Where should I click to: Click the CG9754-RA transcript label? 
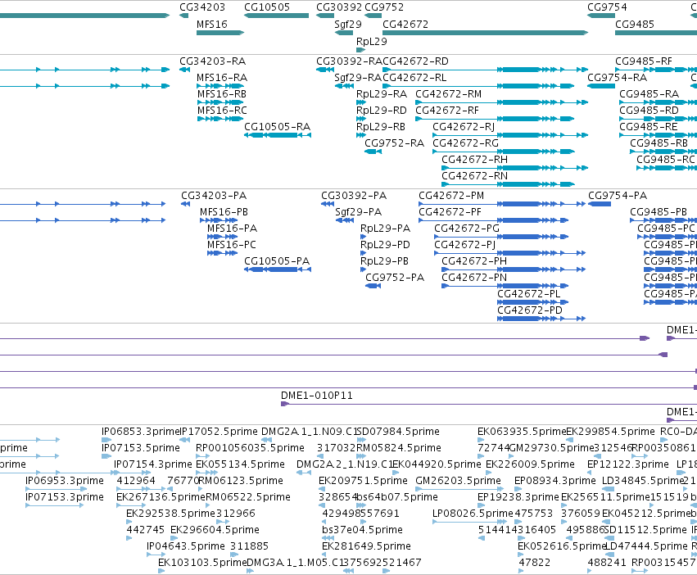click(x=617, y=77)
